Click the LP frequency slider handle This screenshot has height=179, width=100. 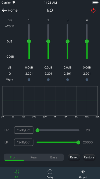click(x=78, y=142)
